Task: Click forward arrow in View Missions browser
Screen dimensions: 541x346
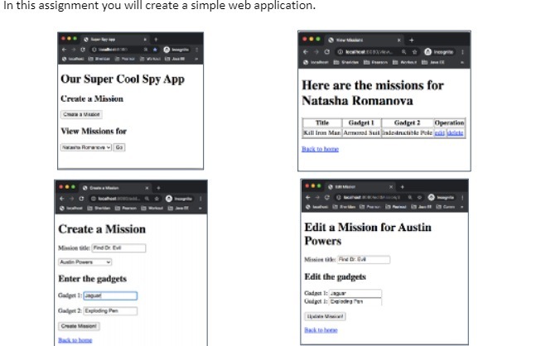Action: [x=316, y=51]
